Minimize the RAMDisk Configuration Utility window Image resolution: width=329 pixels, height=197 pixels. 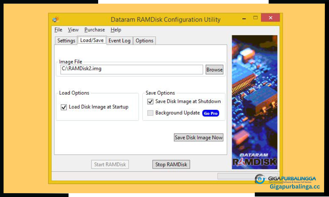point(244,19)
